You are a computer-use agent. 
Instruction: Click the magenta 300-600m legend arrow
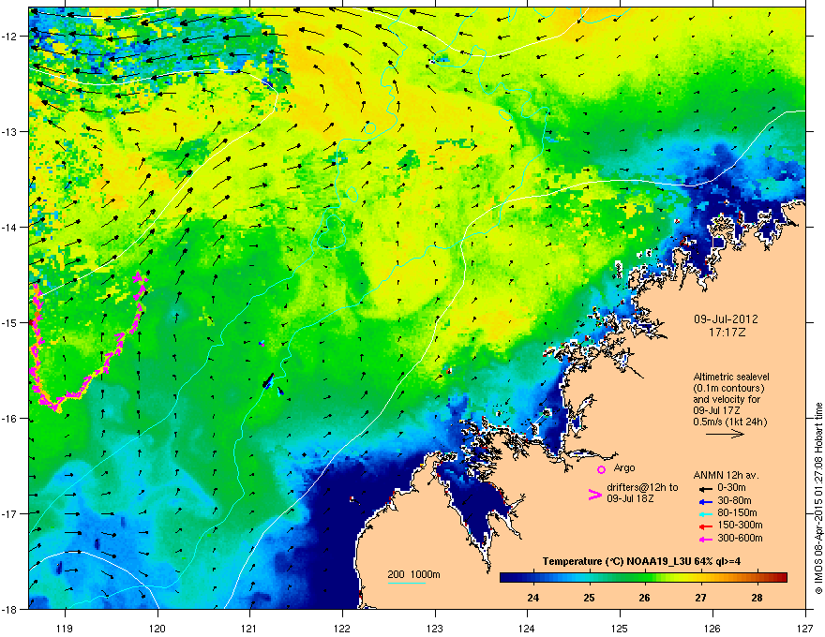pos(704,539)
